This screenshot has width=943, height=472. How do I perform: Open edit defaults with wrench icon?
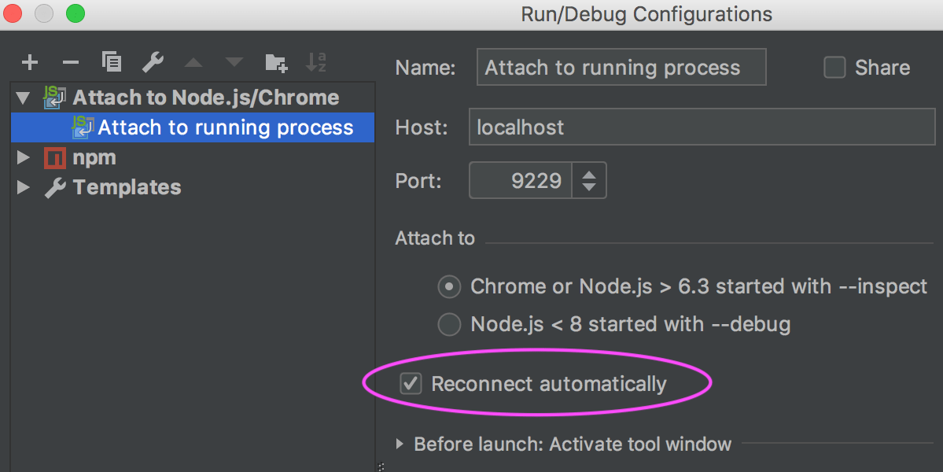(x=153, y=61)
